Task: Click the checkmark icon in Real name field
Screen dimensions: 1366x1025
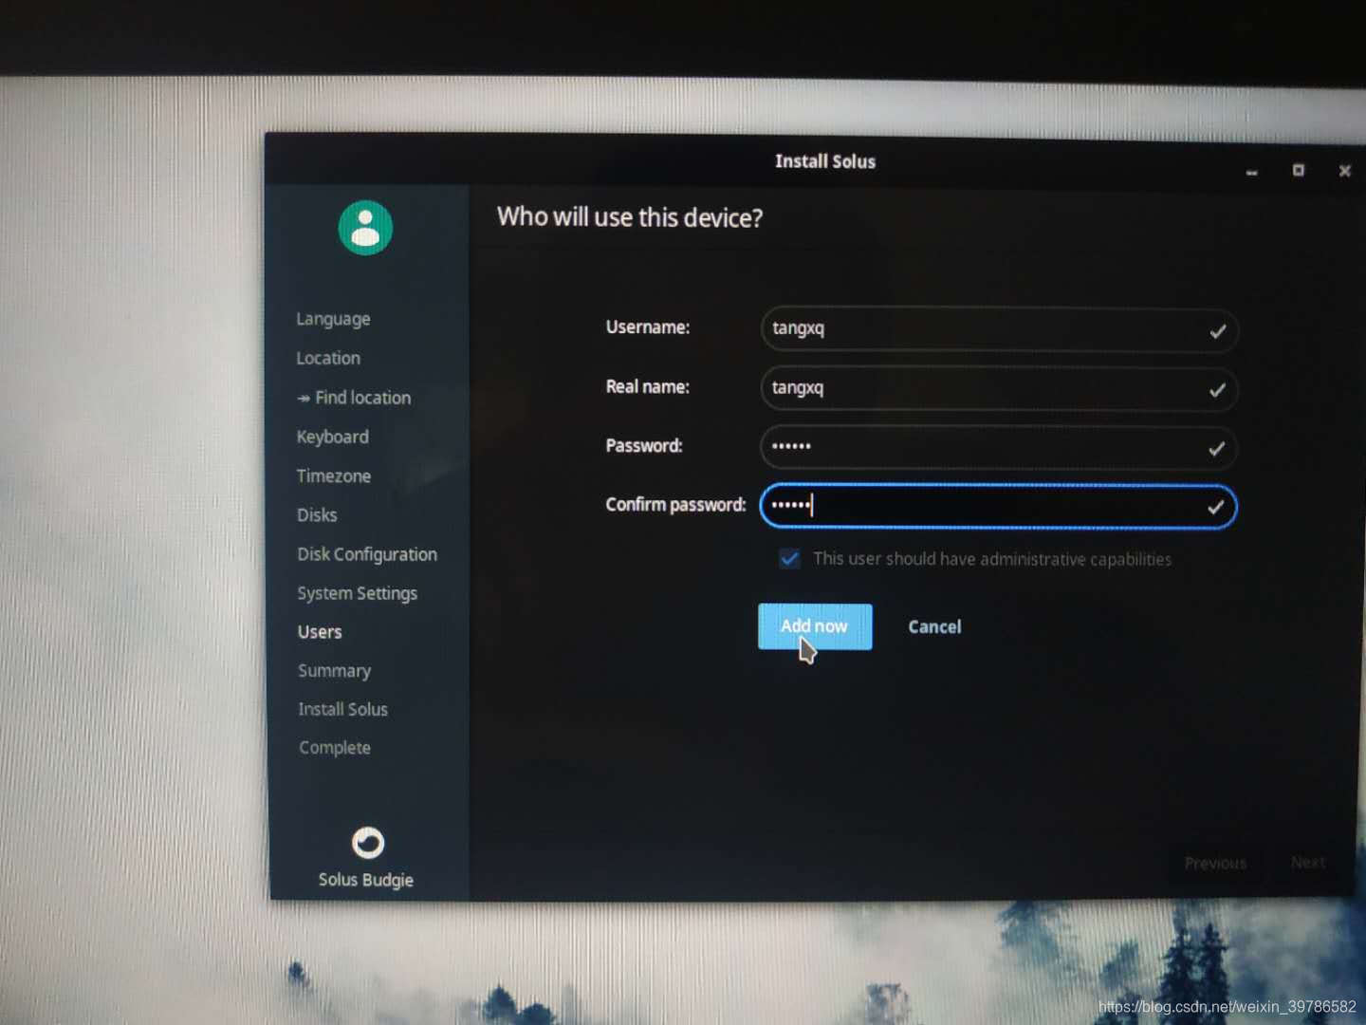Action: pyautogui.click(x=1217, y=390)
